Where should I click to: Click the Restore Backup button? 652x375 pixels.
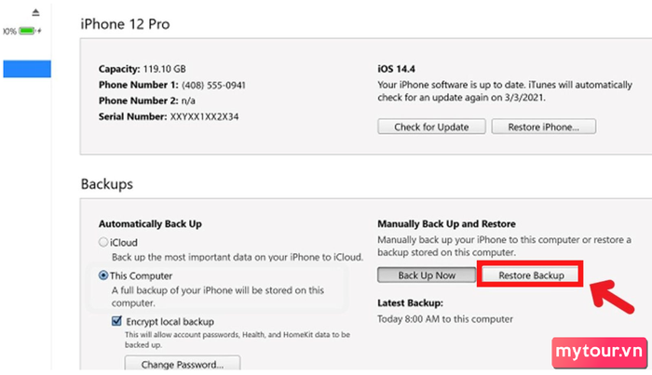coord(531,275)
